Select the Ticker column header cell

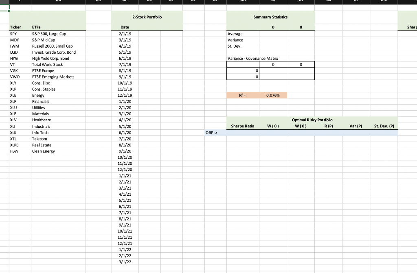coord(15,27)
